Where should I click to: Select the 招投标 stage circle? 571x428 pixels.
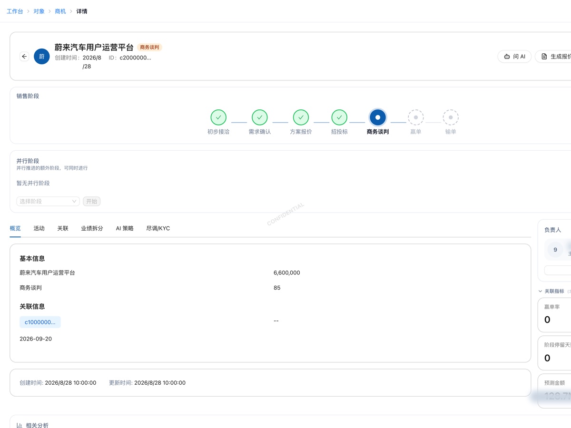tap(339, 117)
